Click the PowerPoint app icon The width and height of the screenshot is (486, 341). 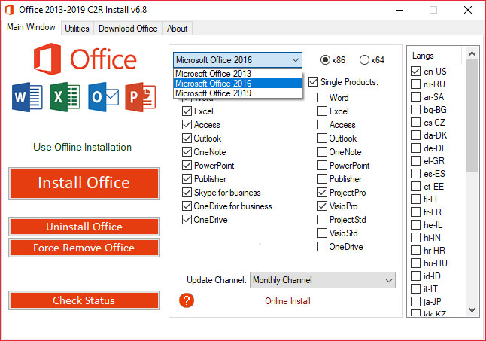(x=141, y=97)
